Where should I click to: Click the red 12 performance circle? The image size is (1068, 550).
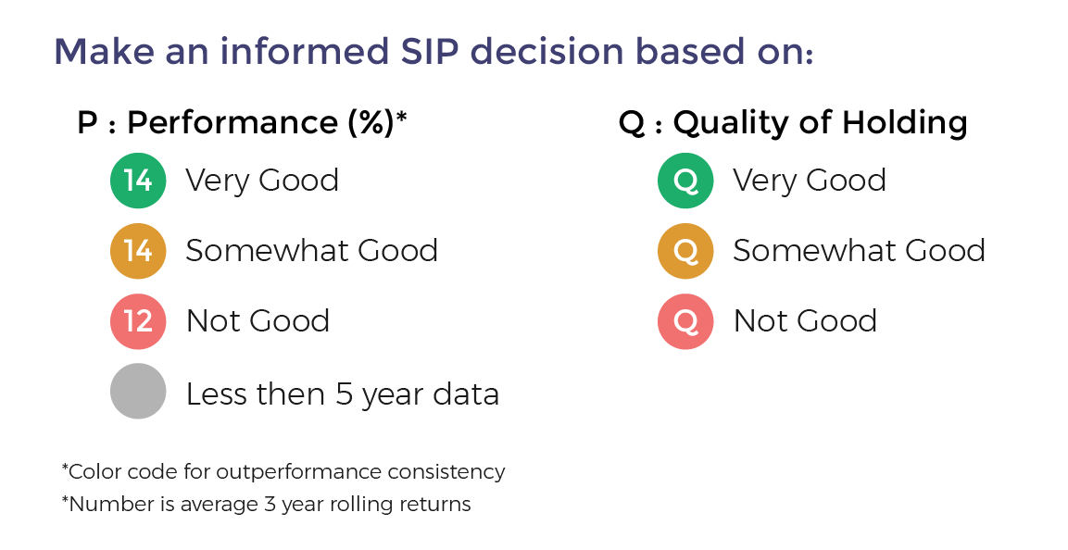click(138, 321)
